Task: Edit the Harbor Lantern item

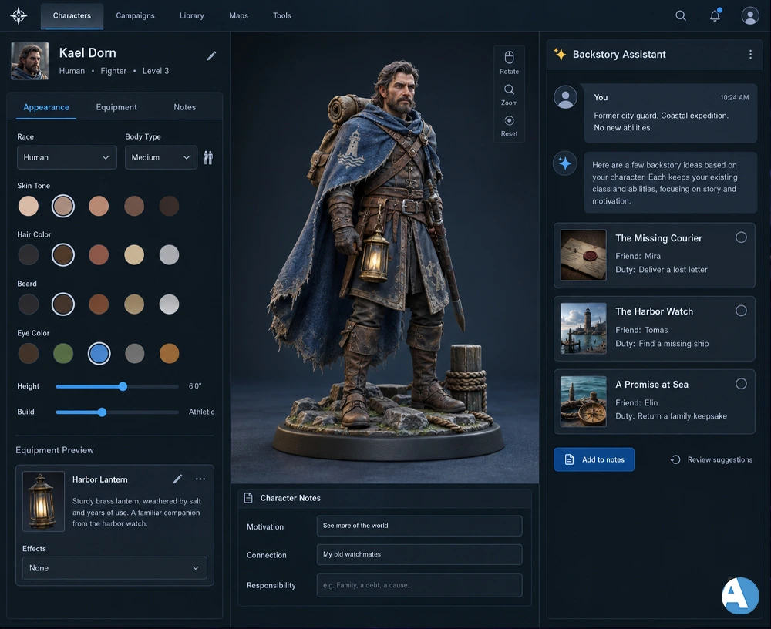Action: click(x=178, y=479)
